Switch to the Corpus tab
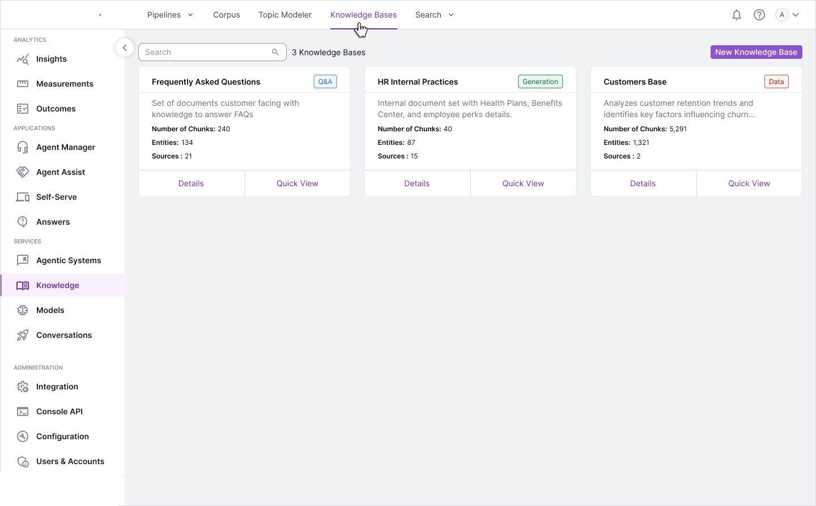The image size is (816, 506). point(227,15)
